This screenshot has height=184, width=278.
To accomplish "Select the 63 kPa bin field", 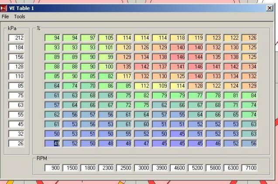I will [x=16, y=105].
